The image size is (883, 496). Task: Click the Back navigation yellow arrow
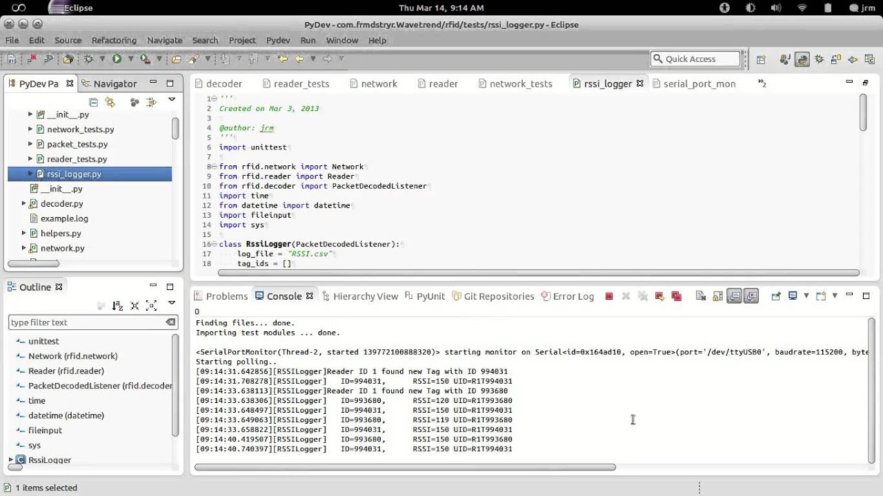click(299, 59)
